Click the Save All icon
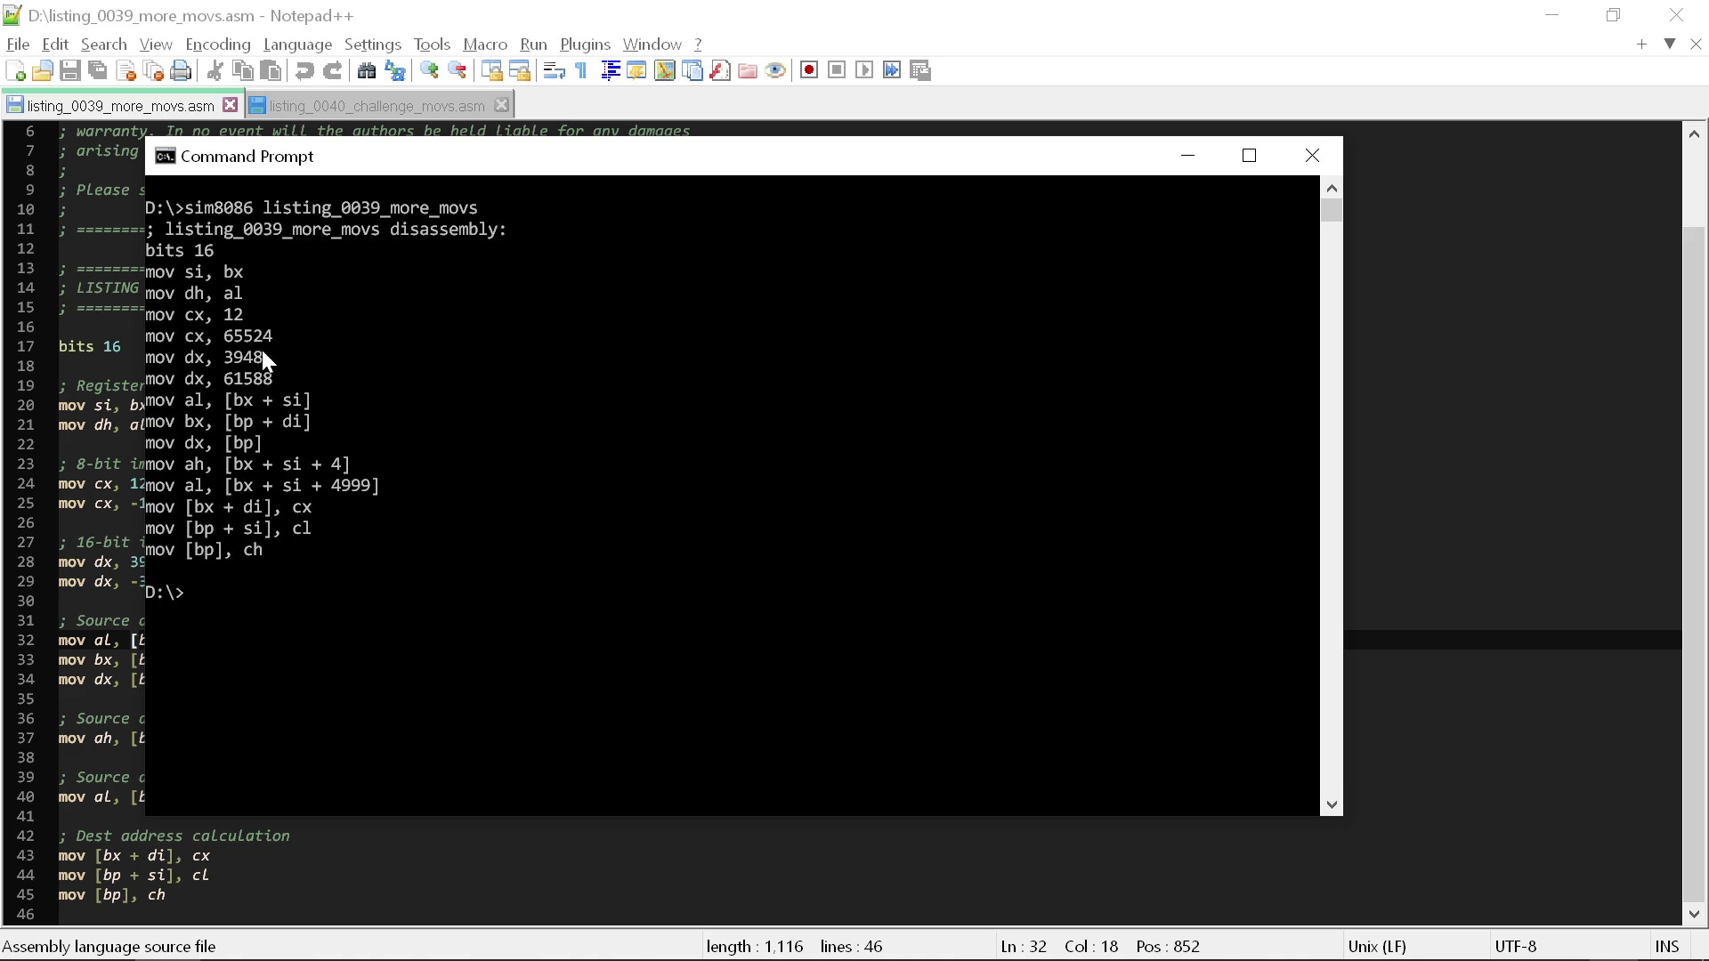 point(98,70)
